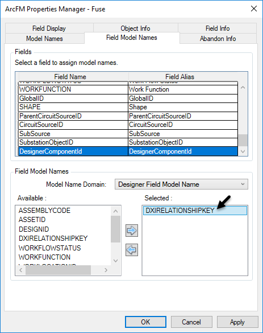
Task: Remove model name using the left arrow button
Action: 132,250
